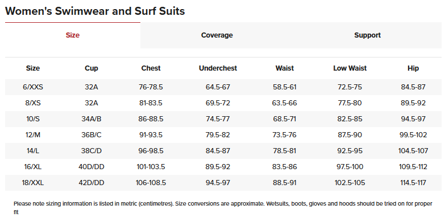Viewport: 445px width, 217px height.
Task: Select the 8/XS size cell
Action: [x=33, y=103]
